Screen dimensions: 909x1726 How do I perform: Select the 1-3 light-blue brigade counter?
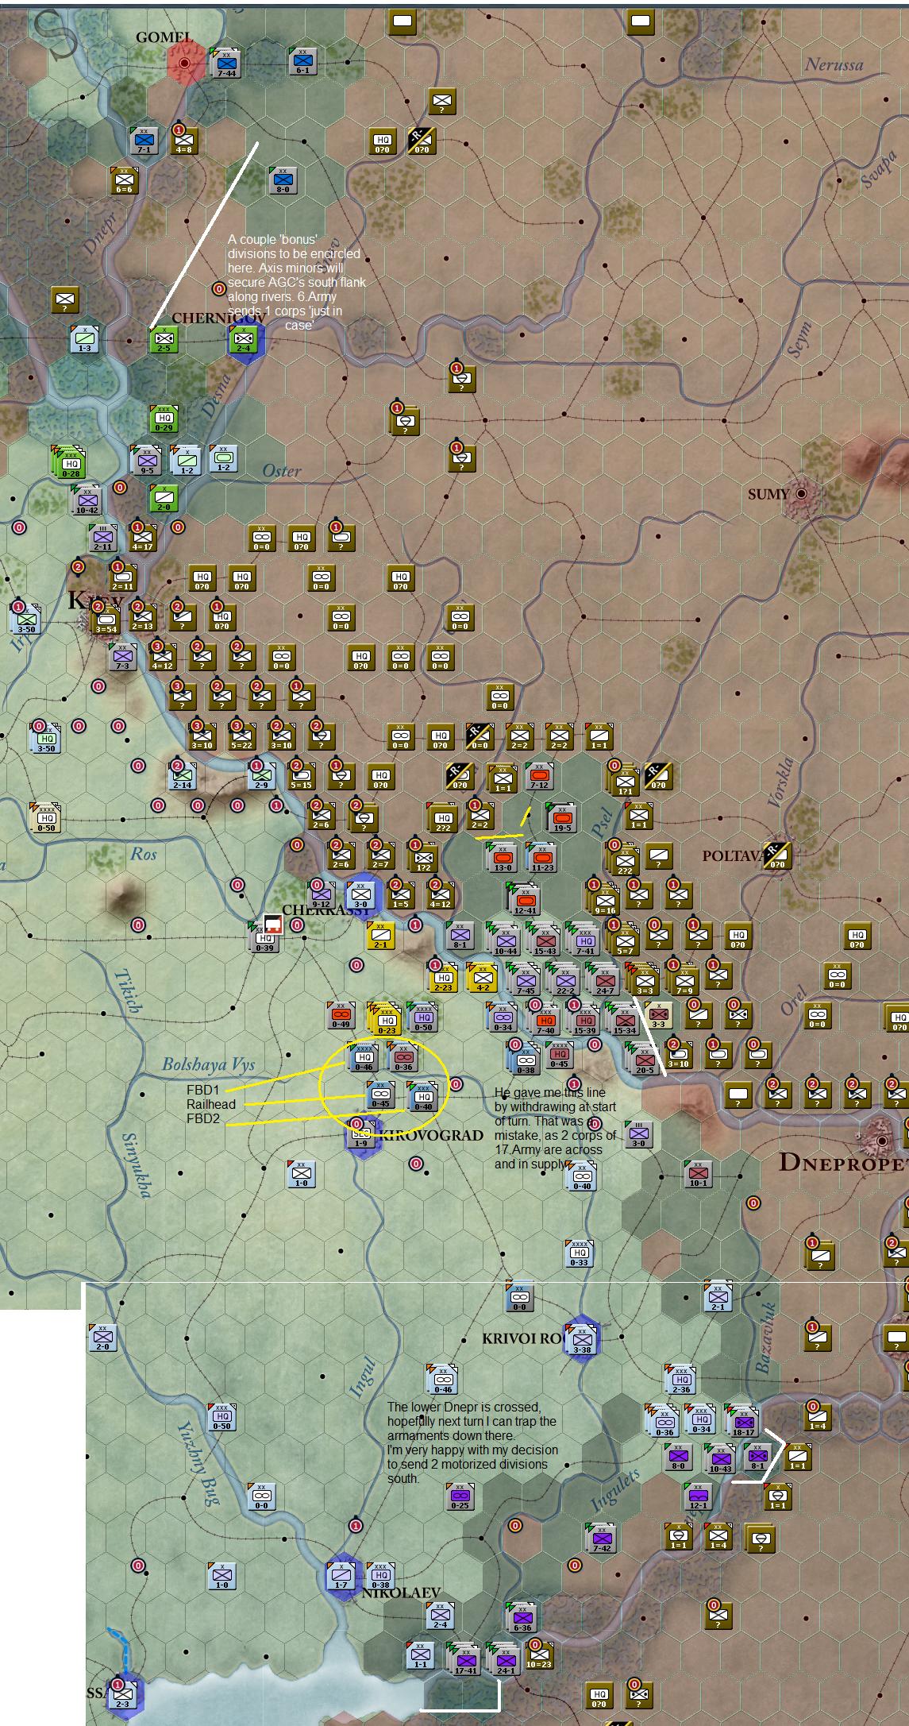[x=84, y=339]
